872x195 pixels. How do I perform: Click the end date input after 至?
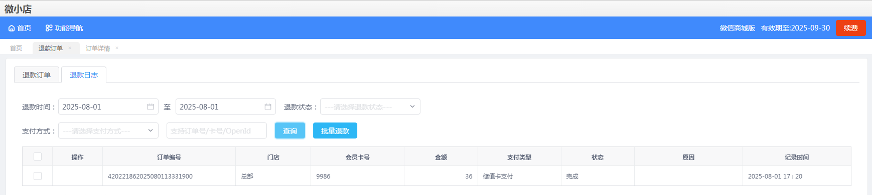pos(226,106)
